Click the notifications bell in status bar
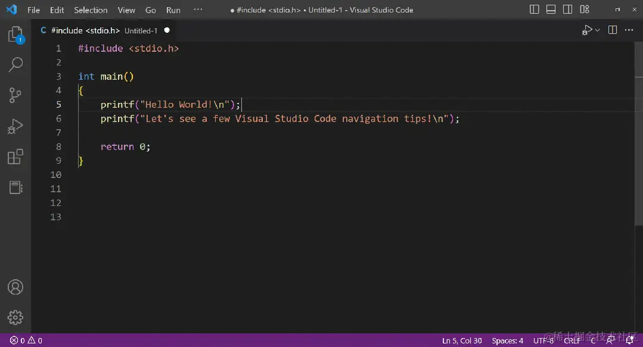 point(630,340)
